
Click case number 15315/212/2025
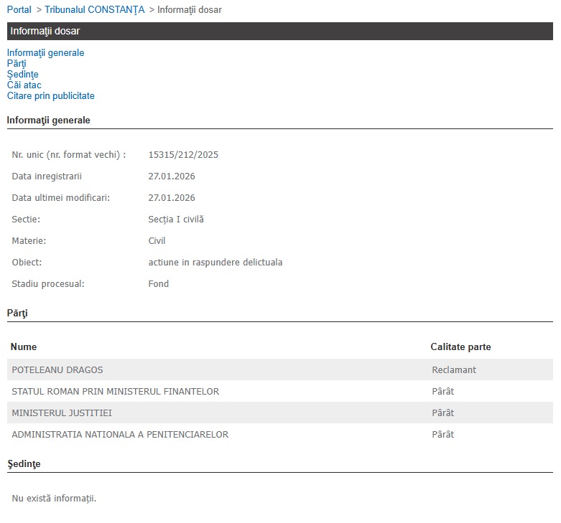183,155
